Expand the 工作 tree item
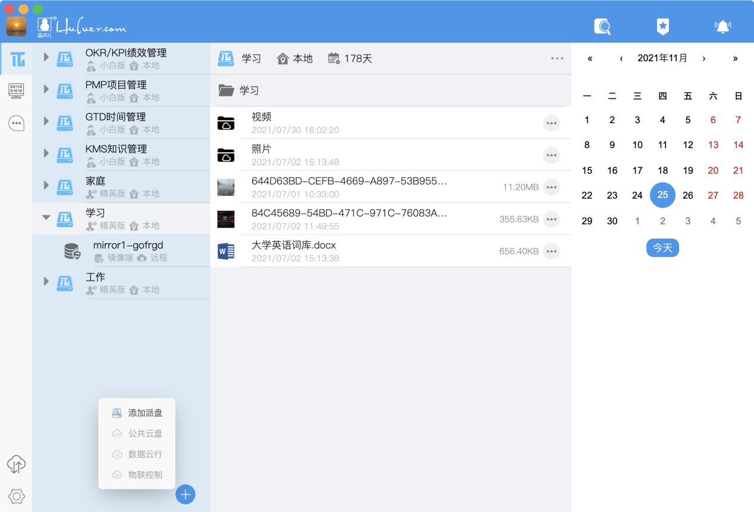This screenshot has width=754, height=512. coord(46,282)
